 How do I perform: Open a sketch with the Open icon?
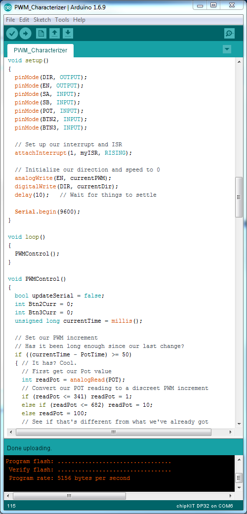[x=54, y=34]
